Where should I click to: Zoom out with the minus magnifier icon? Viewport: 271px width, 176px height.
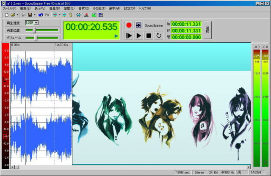click(64, 15)
